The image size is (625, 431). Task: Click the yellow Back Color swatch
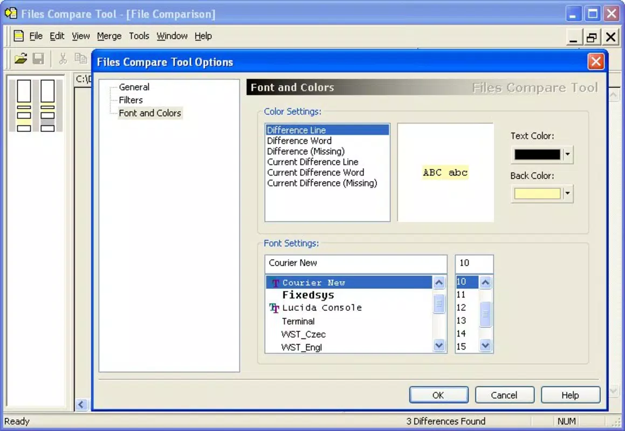537,193
